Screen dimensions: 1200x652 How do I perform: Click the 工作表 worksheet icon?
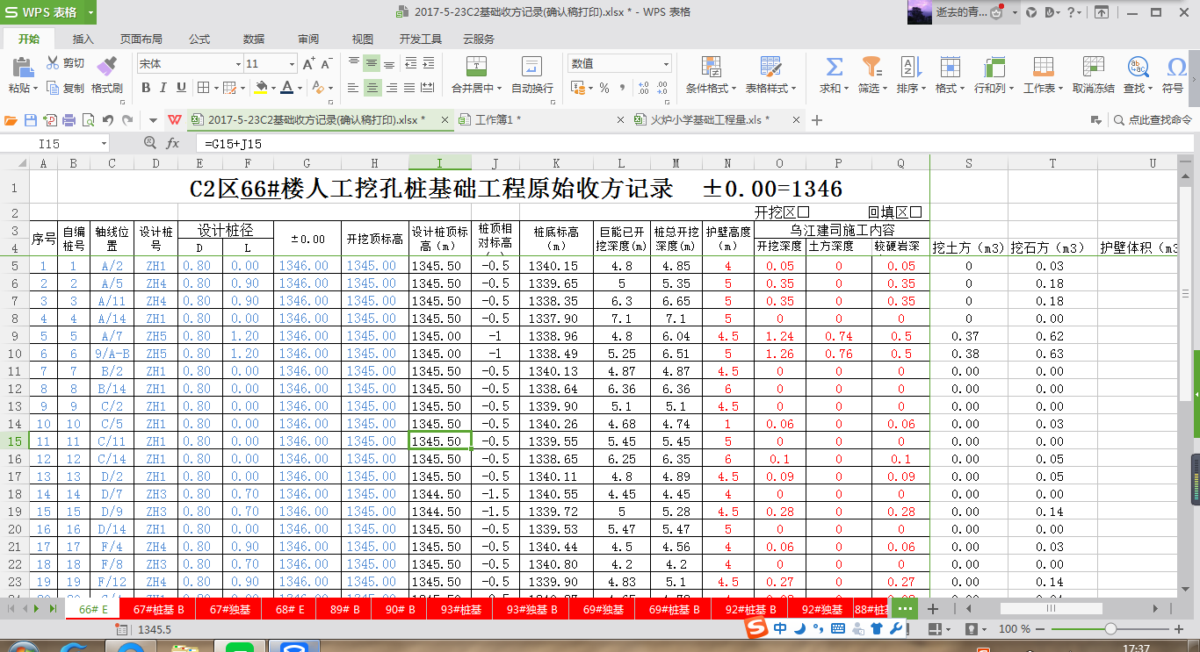coord(1043,67)
